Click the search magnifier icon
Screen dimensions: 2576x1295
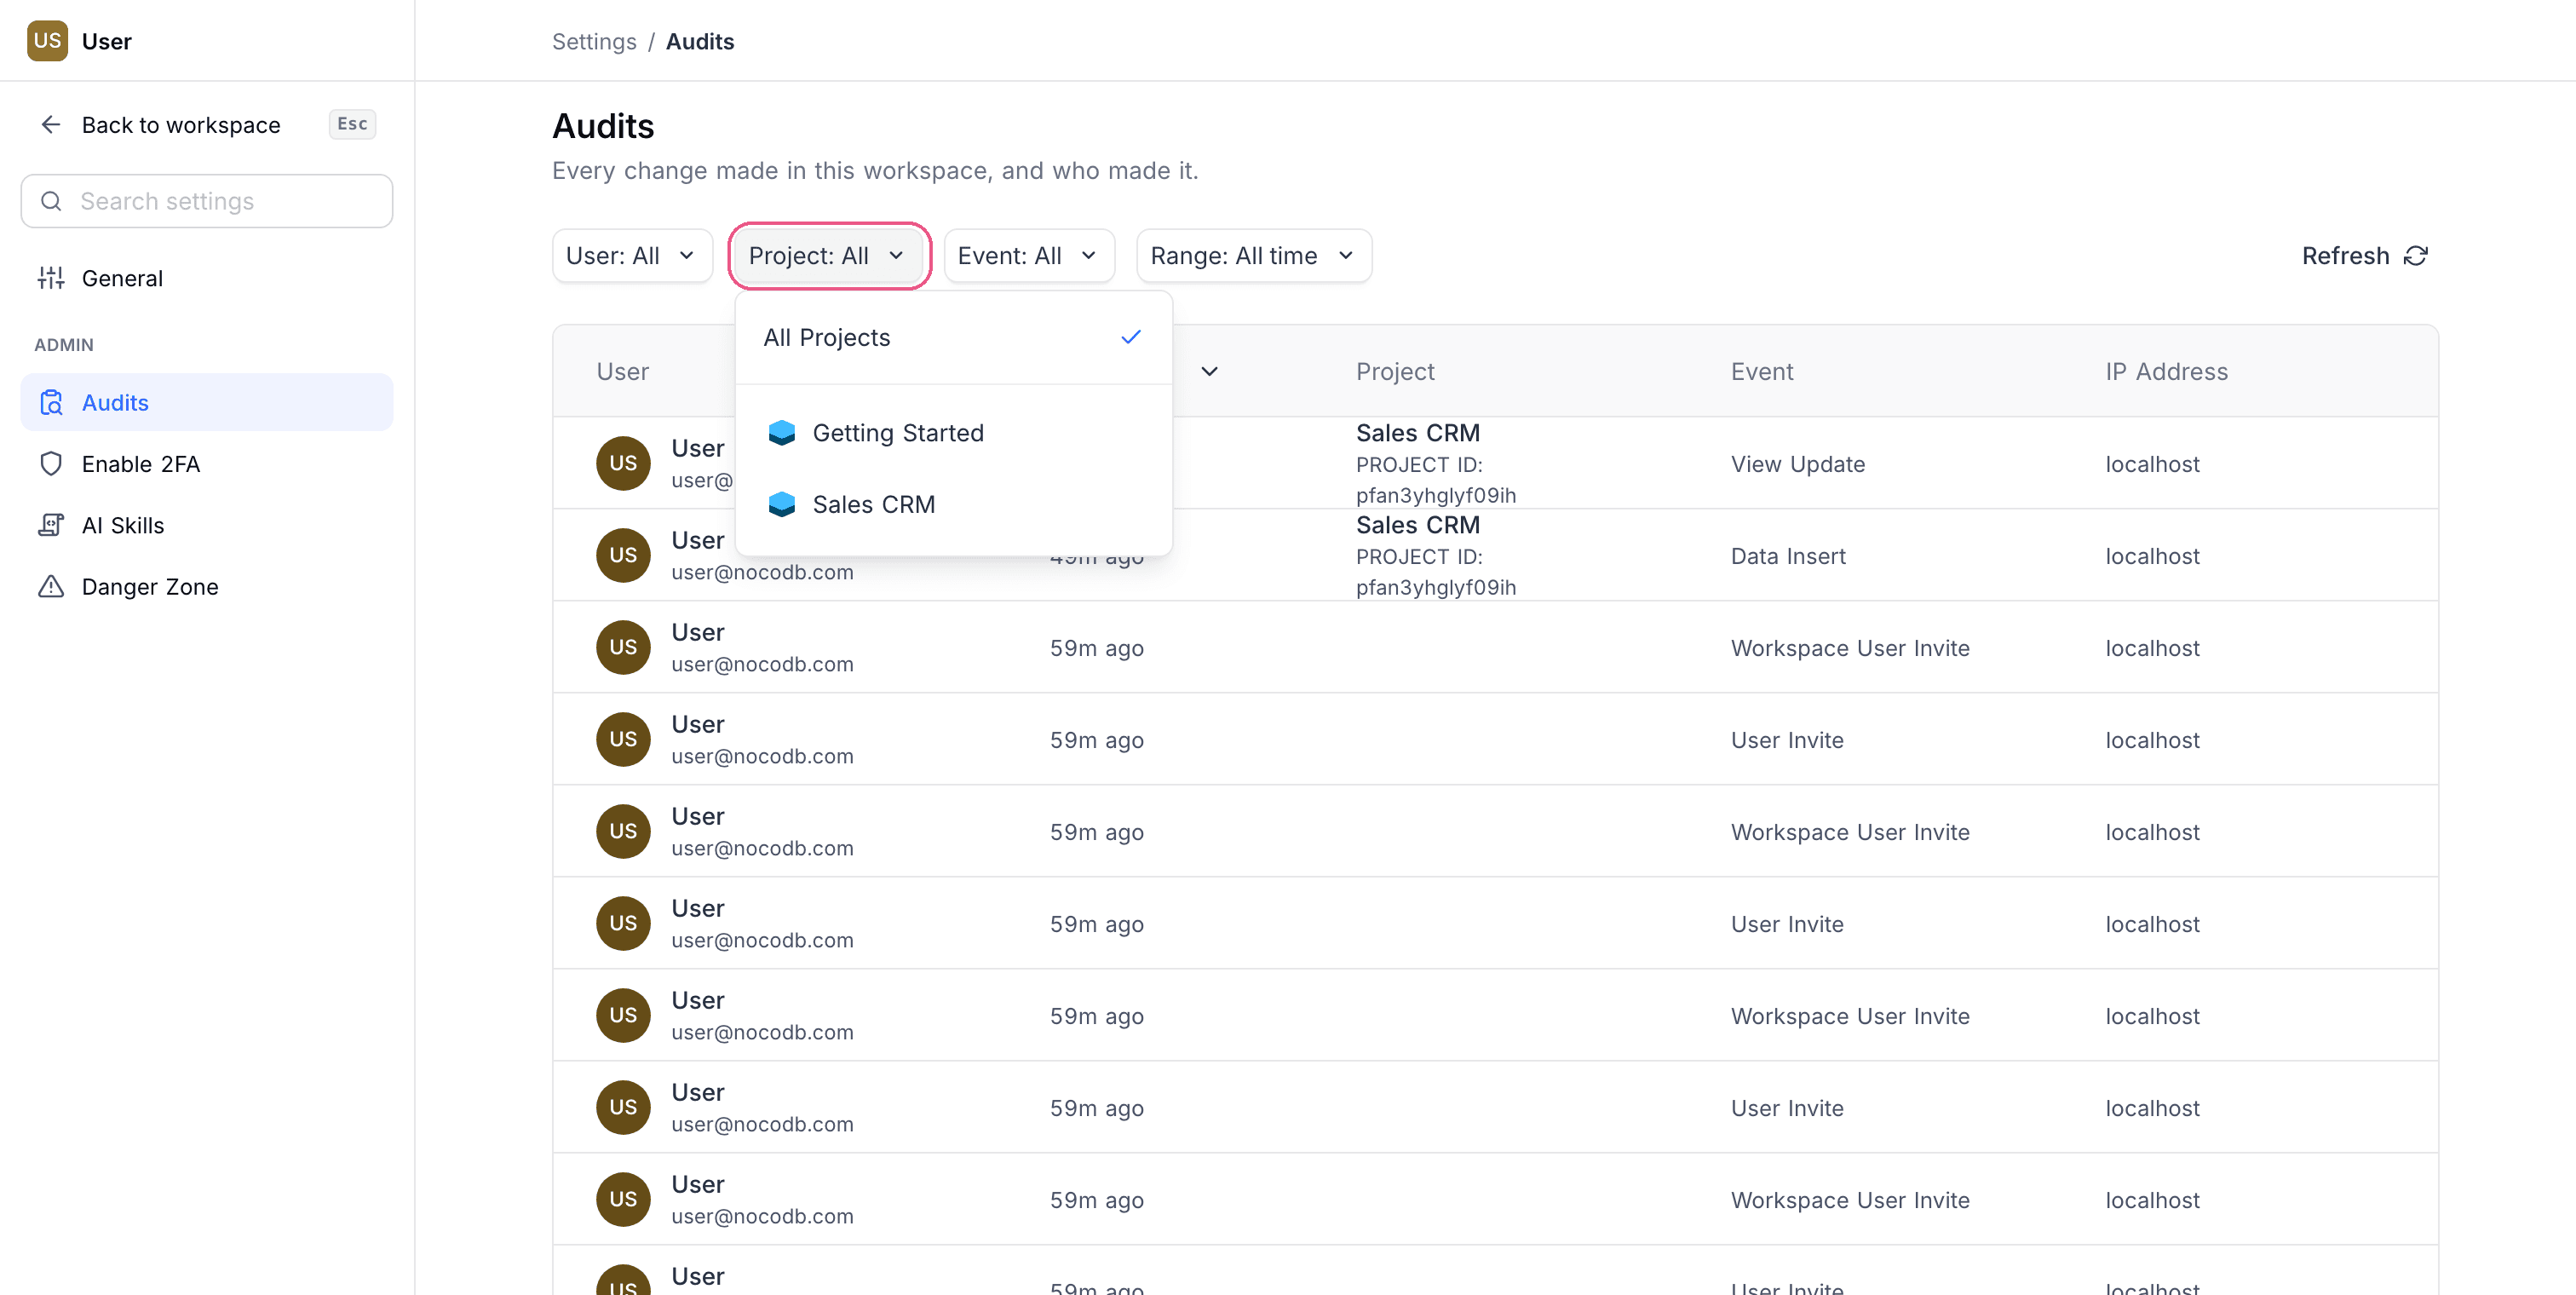click(x=51, y=201)
